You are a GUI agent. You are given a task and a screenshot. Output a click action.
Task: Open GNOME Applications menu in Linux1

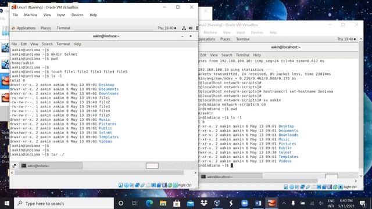[26, 28]
